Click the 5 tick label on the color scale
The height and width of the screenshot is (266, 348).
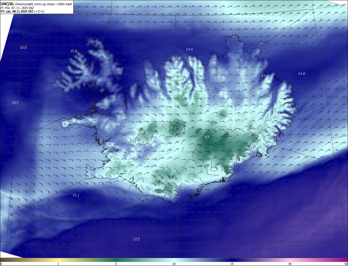click(x=116, y=264)
